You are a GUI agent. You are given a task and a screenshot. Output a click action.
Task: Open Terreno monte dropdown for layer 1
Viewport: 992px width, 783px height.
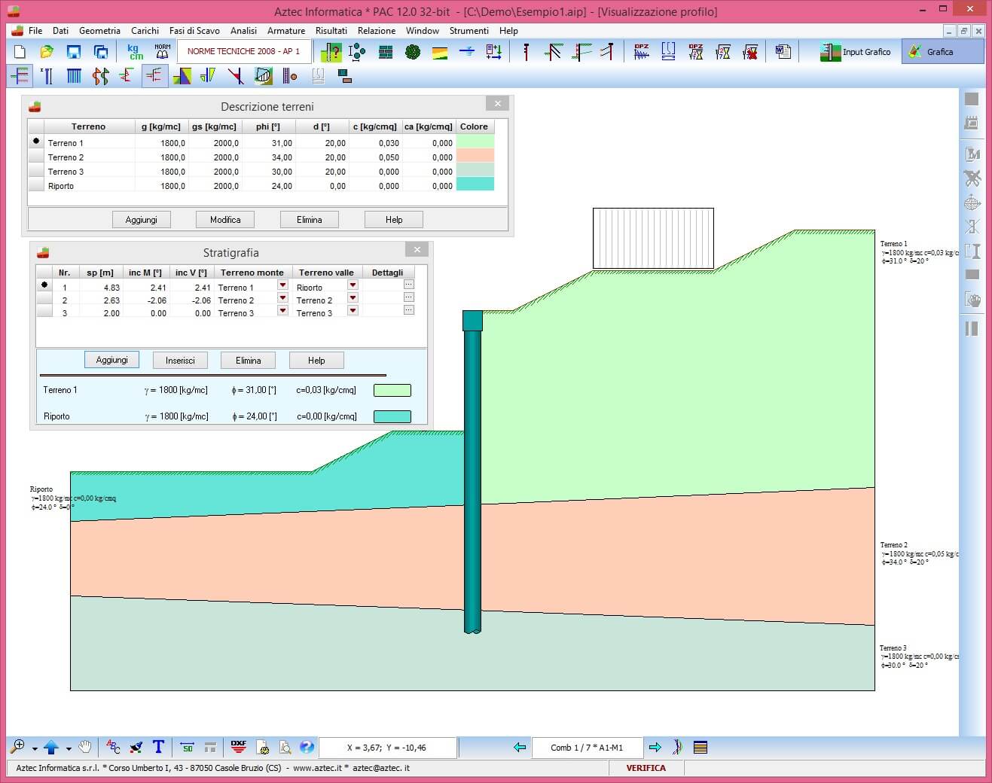coord(282,285)
